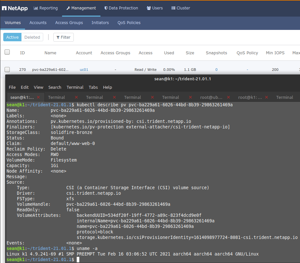
Task: Sort volumes by Min IOPS column
Action: point(275,53)
